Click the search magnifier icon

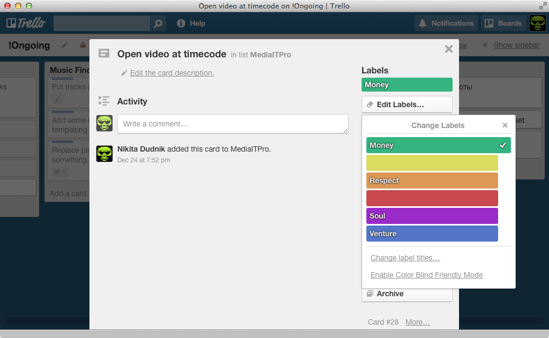(x=158, y=24)
